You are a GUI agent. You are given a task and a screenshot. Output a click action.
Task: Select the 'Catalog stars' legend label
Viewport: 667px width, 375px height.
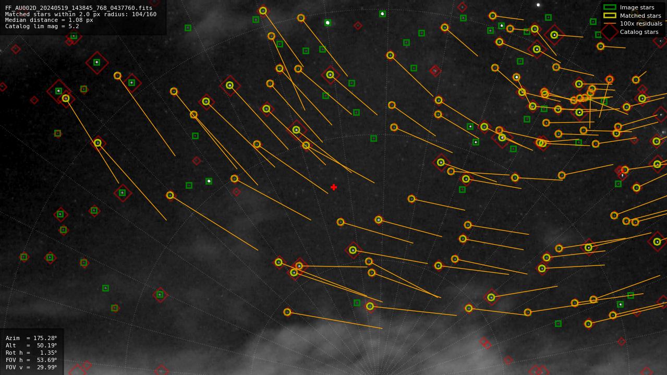[x=639, y=32]
